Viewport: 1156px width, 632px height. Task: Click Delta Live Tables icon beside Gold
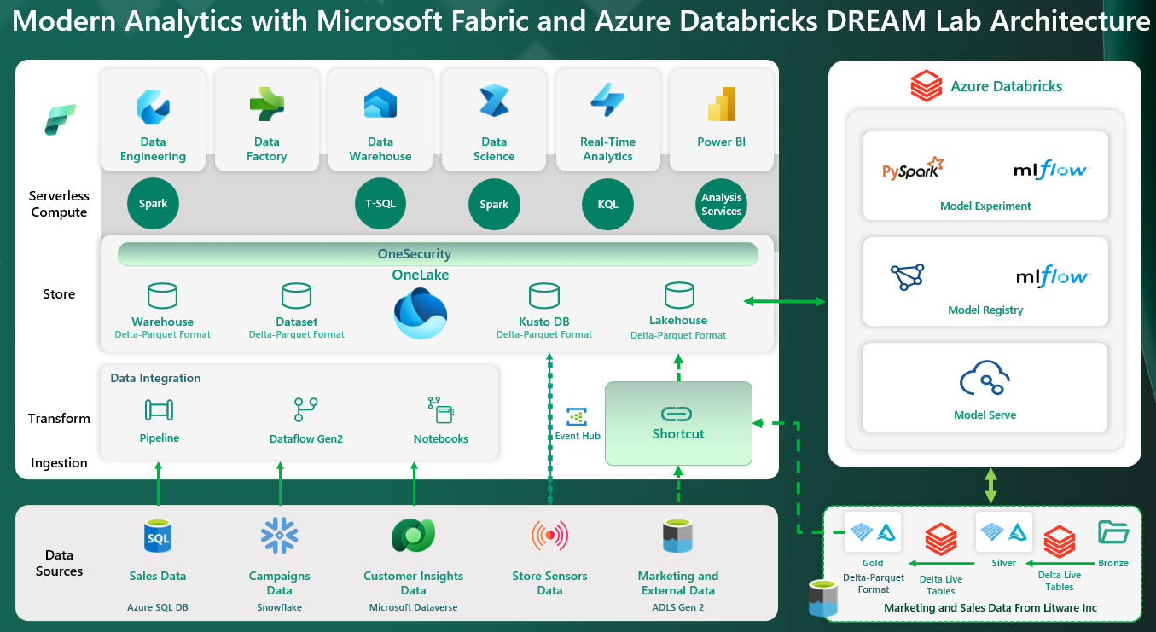click(x=940, y=540)
